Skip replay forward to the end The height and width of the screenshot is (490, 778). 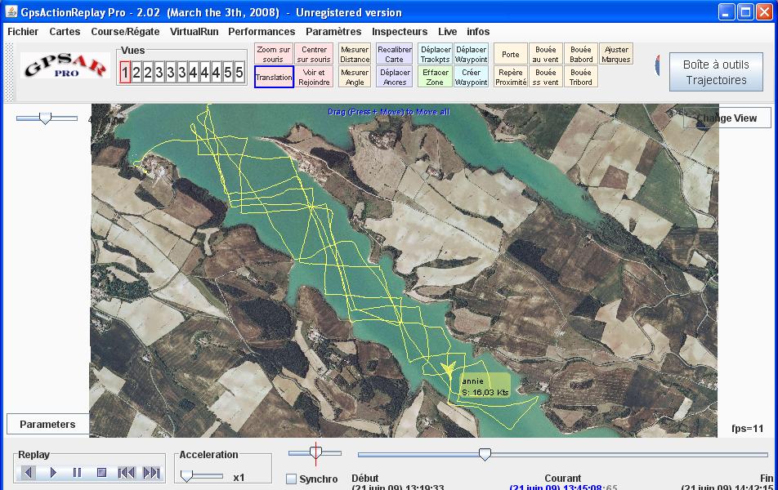tap(151, 473)
